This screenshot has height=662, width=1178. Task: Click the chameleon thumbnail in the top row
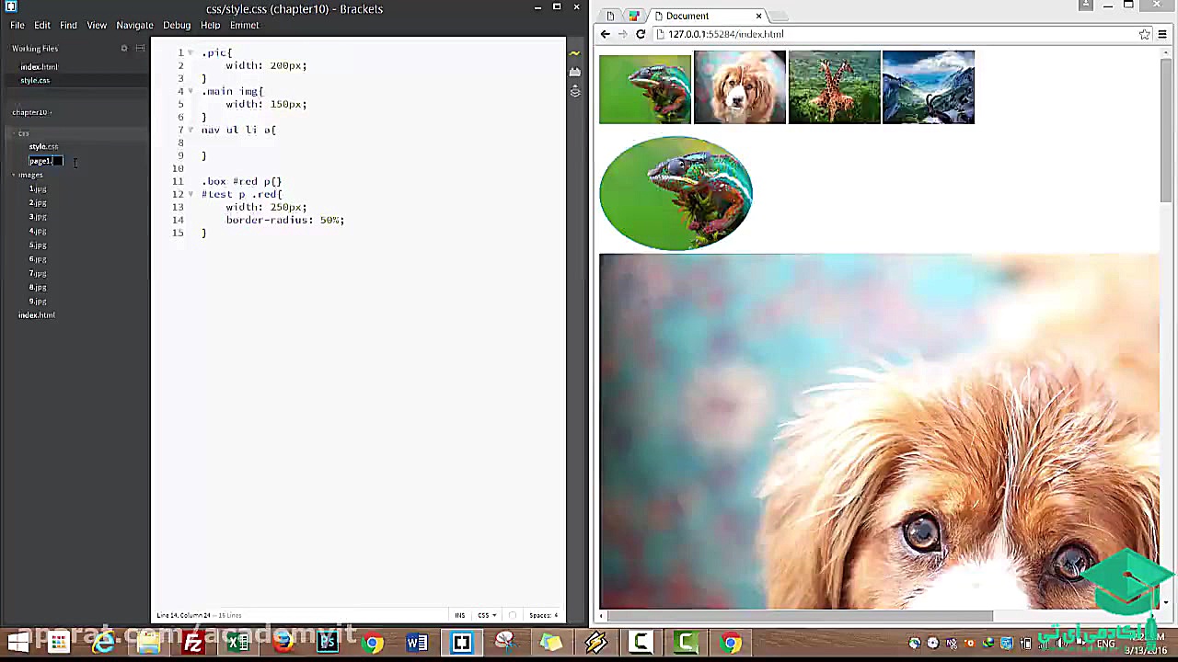pos(645,88)
